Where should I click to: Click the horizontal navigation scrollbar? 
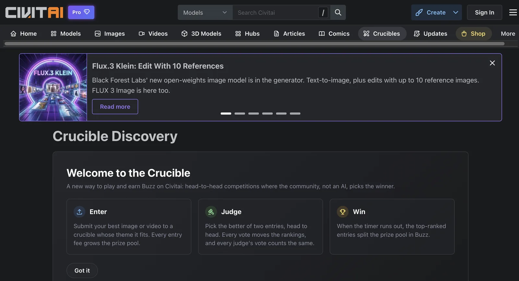coord(255,44)
